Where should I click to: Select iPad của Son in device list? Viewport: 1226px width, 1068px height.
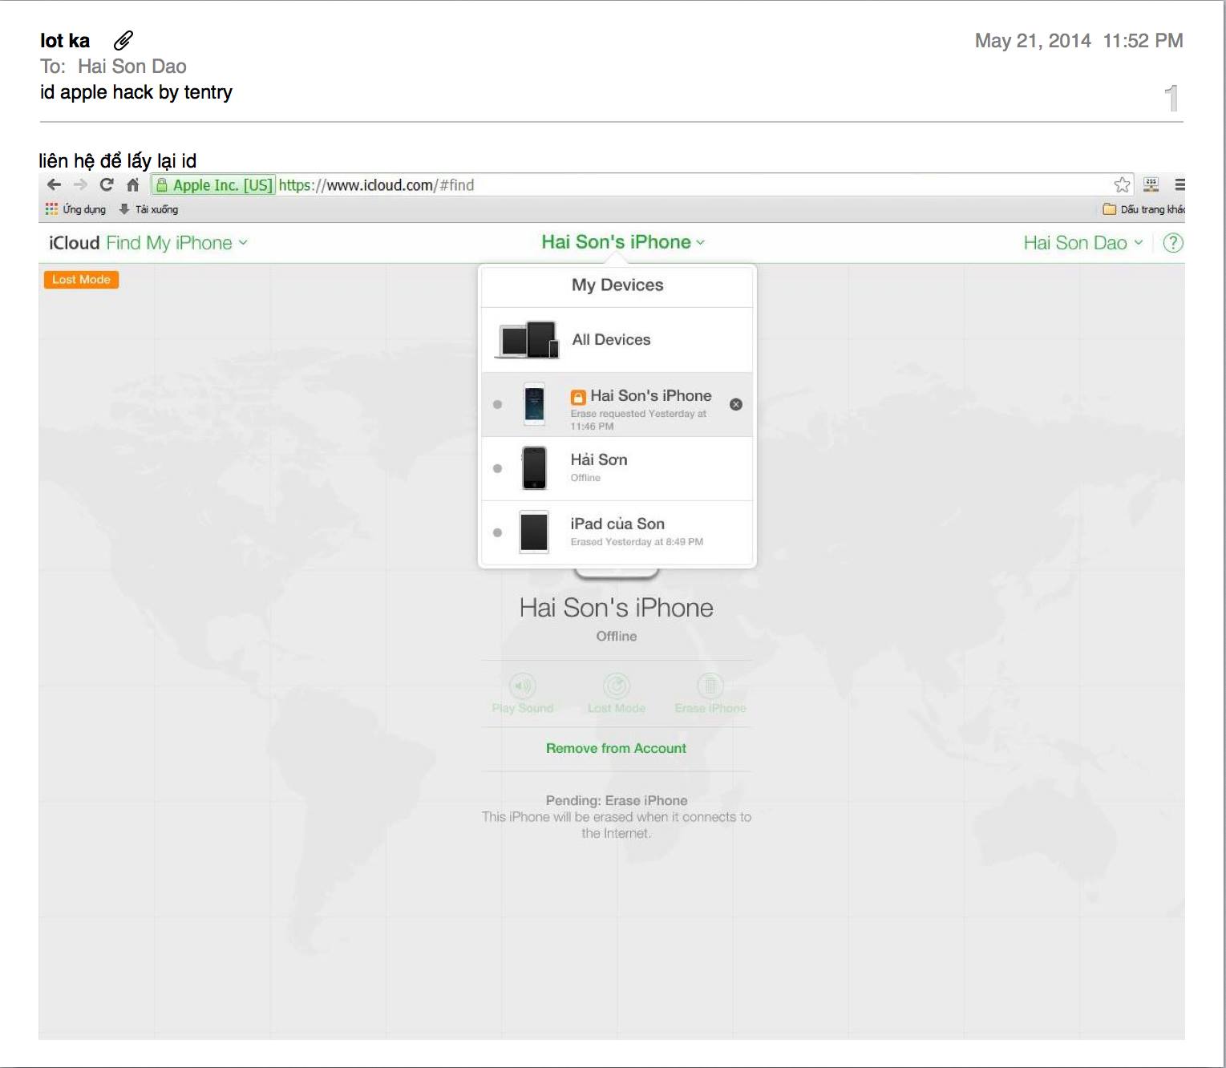click(x=617, y=532)
